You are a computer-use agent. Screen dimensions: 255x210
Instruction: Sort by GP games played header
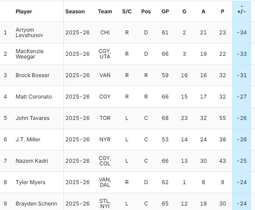pyautogui.click(x=165, y=12)
